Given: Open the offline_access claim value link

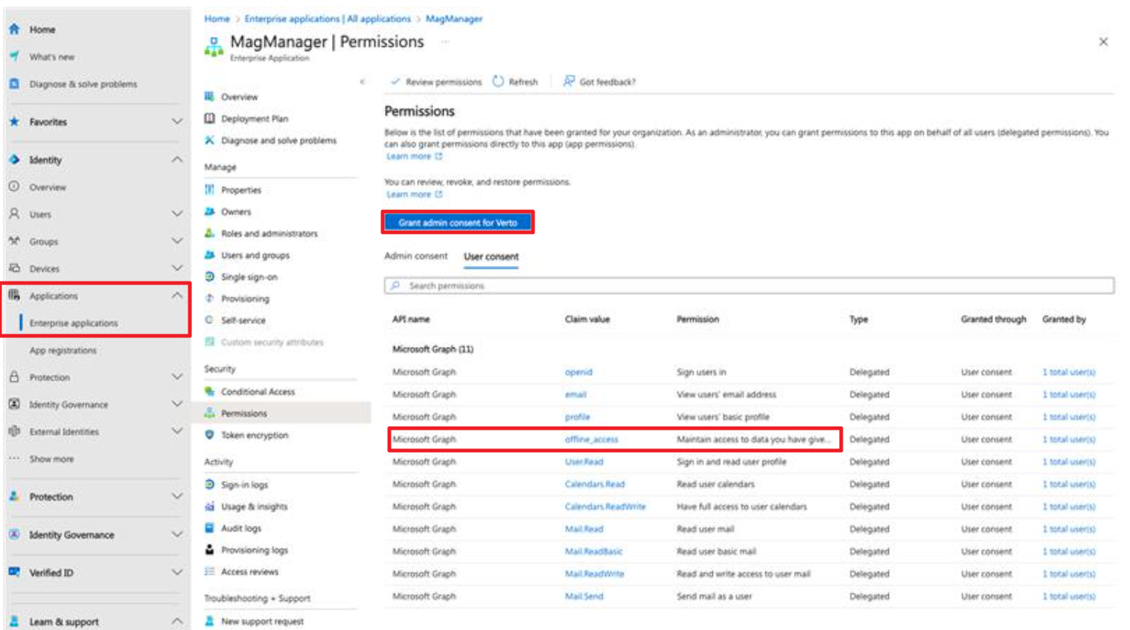Looking at the screenshot, I should (x=591, y=439).
